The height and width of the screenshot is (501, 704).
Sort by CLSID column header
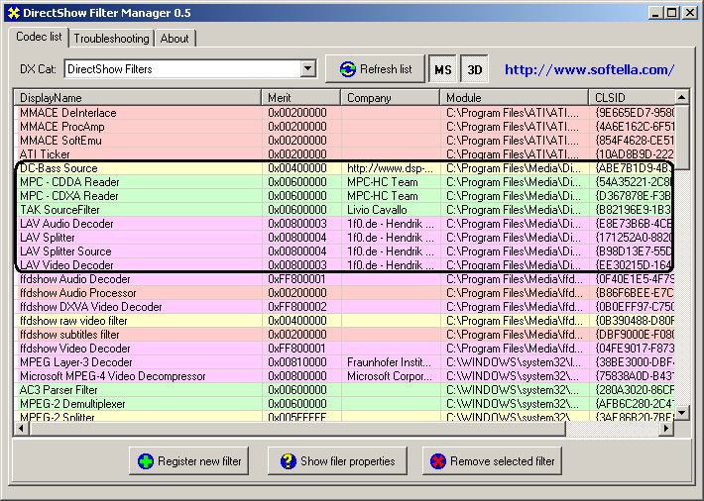633,98
